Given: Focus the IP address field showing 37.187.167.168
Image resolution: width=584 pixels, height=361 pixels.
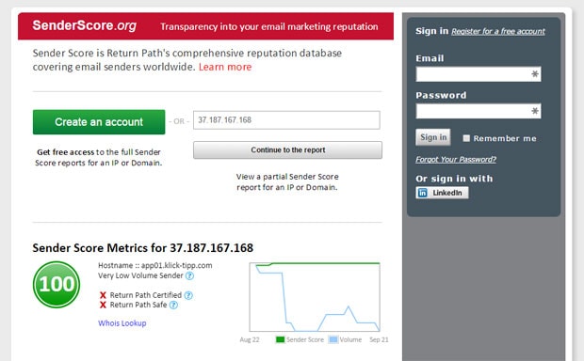Looking at the screenshot, I should [x=286, y=120].
